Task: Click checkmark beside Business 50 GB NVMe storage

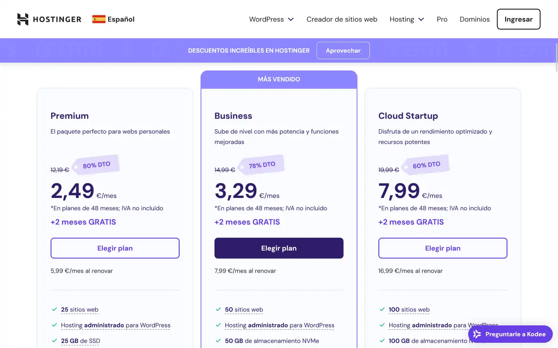Action: (218, 341)
